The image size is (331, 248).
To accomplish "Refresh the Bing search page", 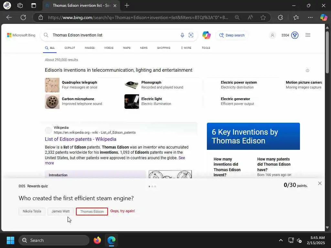I will [x=23, y=17].
